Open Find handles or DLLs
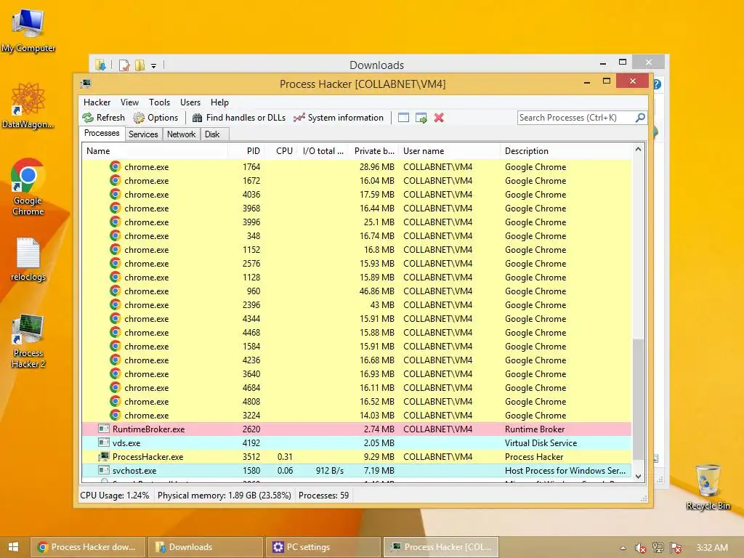This screenshot has width=744, height=558. (238, 118)
